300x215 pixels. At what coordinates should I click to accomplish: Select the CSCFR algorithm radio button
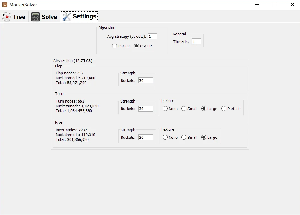(143, 46)
